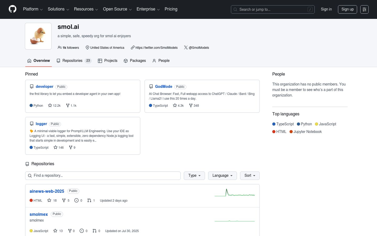The height and width of the screenshot is (236, 377).
Task: Click the fork count 1.1k on developer
Action: 71,105
